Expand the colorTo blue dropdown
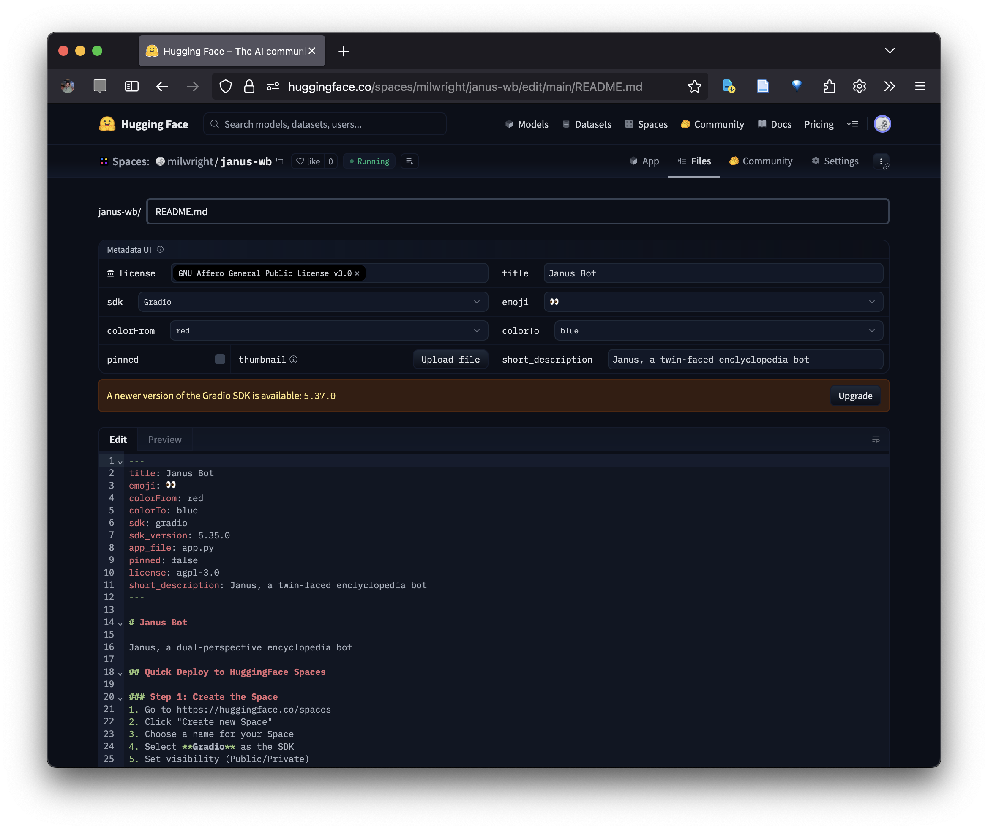Viewport: 988px width, 830px height. pos(718,331)
